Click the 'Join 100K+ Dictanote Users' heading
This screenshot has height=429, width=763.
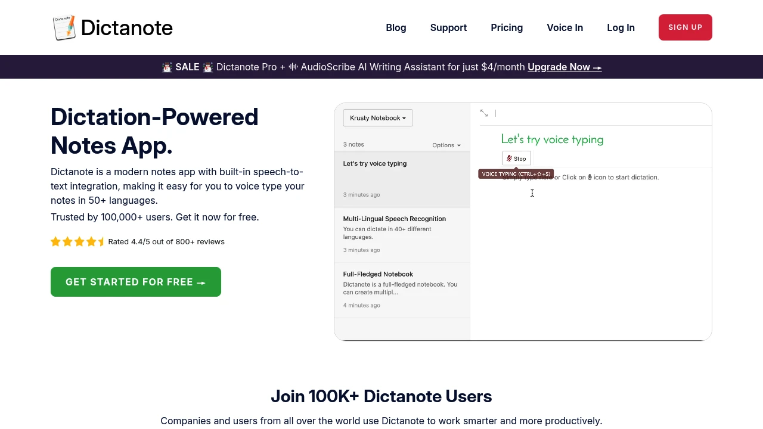[x=381, y=396]
